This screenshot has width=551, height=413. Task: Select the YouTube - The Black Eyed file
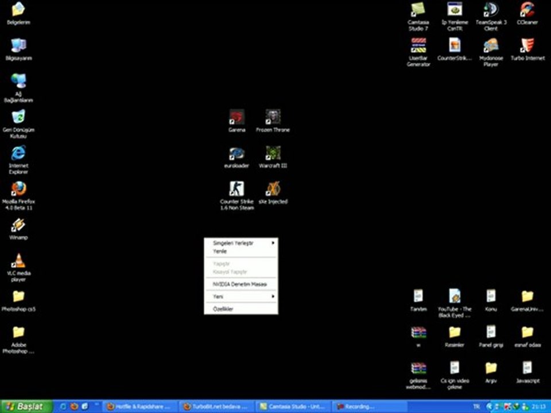coord(455,303)
